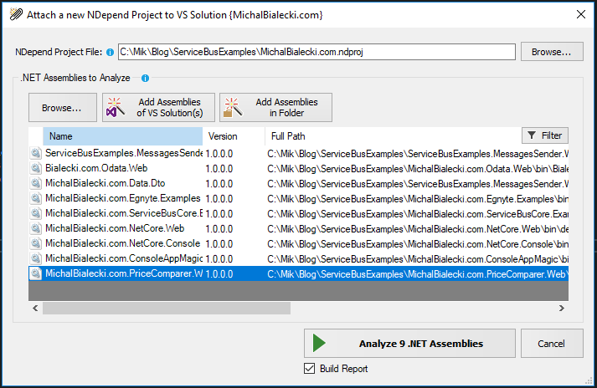The height and width of the screenshot is (388, 597).
Task: Open the Filter button
Action: tap(545, 135)
